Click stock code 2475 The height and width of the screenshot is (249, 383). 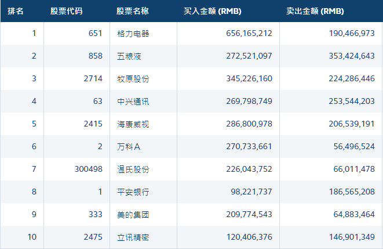pyautogui.click(x=93, y=237)
